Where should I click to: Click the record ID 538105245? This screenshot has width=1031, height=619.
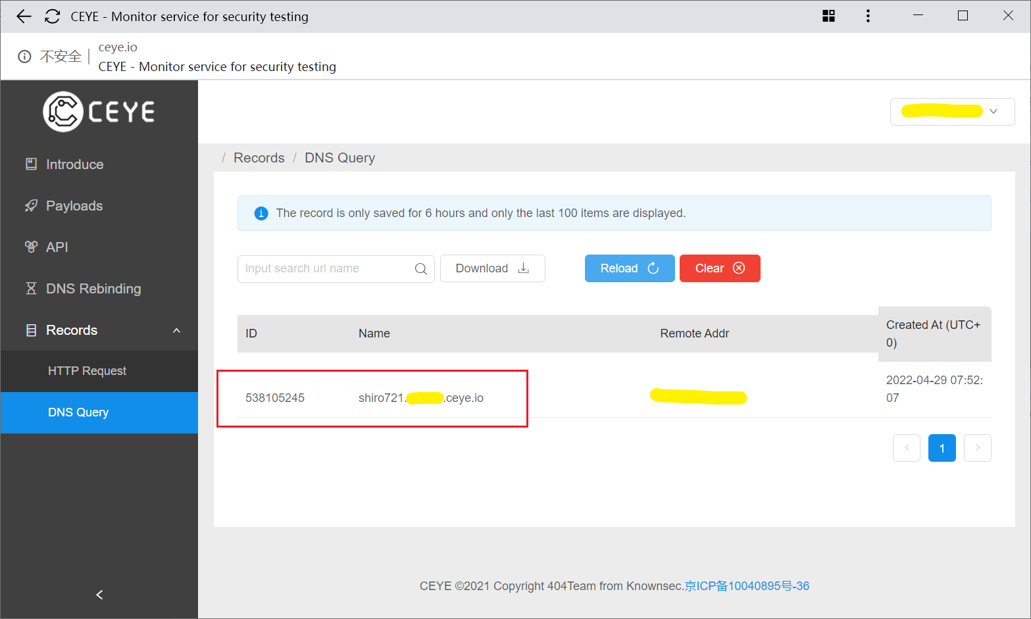275,398
